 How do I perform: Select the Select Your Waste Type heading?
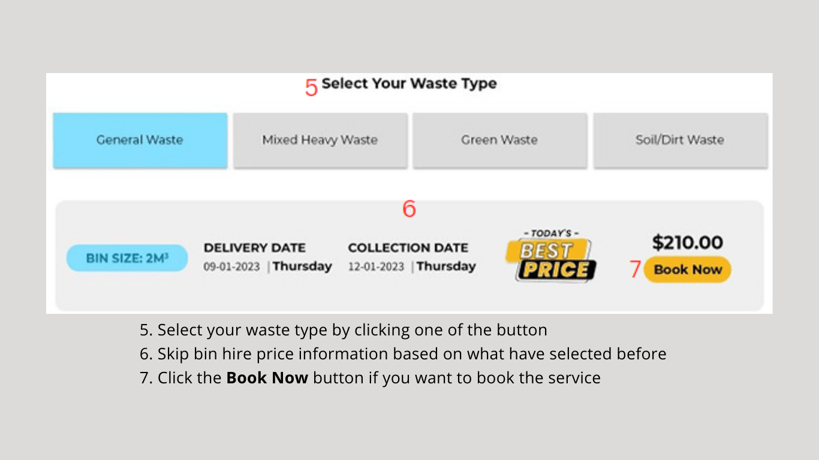coord(409,84)
